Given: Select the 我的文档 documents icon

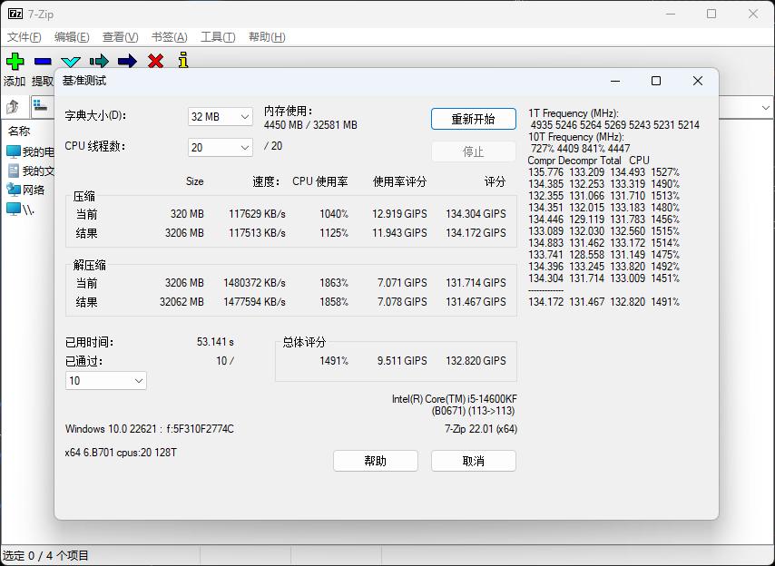Looking at the screenshot, I should pos(14,171).
